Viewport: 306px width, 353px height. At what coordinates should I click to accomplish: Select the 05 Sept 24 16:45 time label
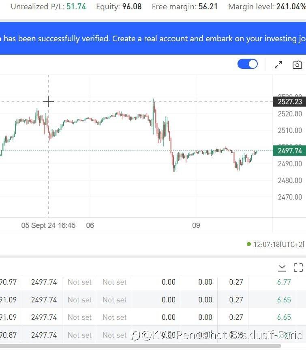tap(48, 225)
